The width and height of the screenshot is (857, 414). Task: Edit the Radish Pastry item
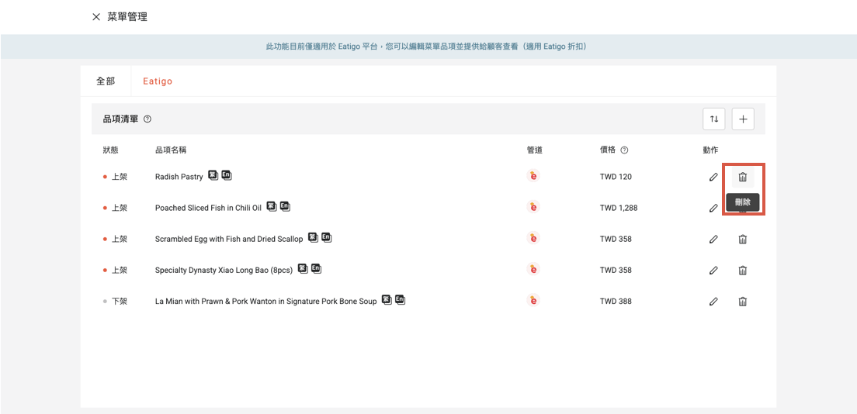pyautogui.click(x=713, y=177)
